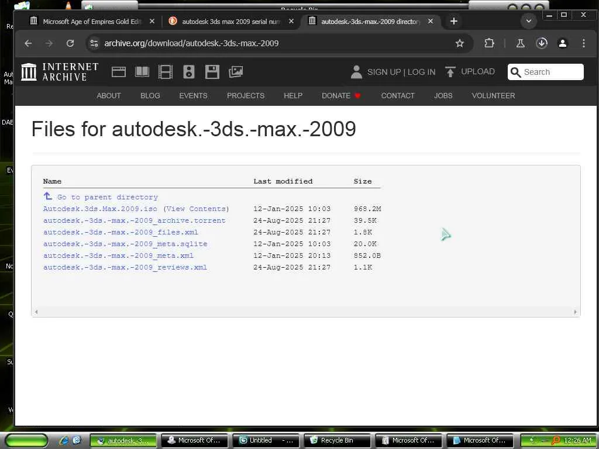Open the Software floppy disk icon
The width and height of the screenshot is (599, 449).
[x=212, y=72]
